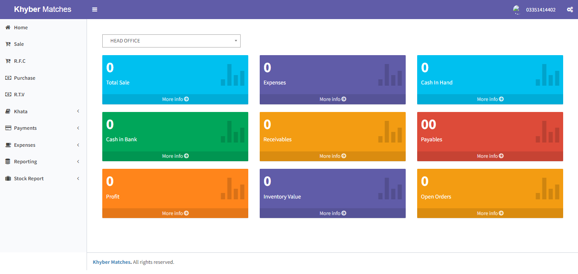
Task: Open the R.T.V menu item
Action: point(19,95)
